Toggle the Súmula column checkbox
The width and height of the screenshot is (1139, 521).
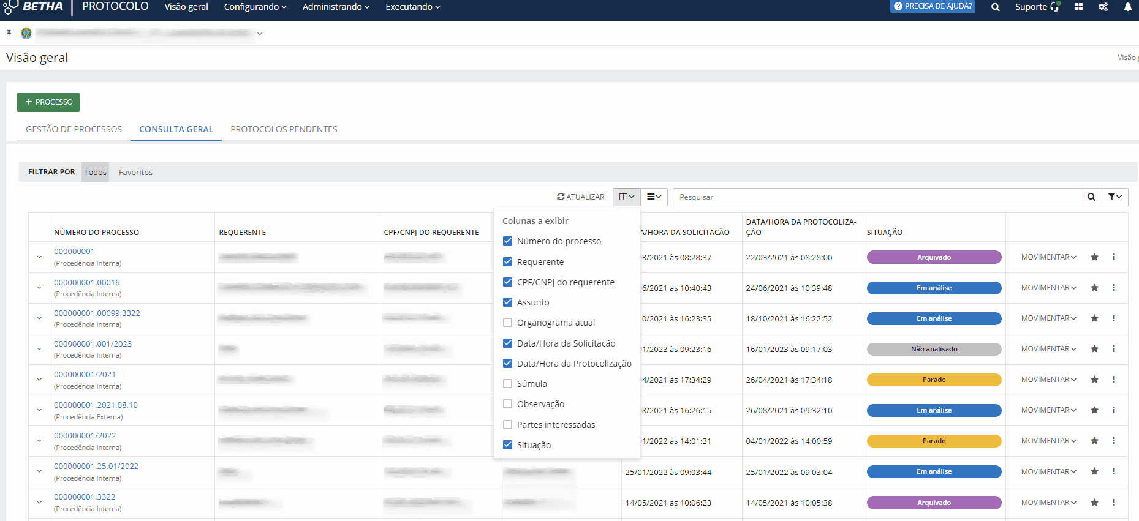507,384
